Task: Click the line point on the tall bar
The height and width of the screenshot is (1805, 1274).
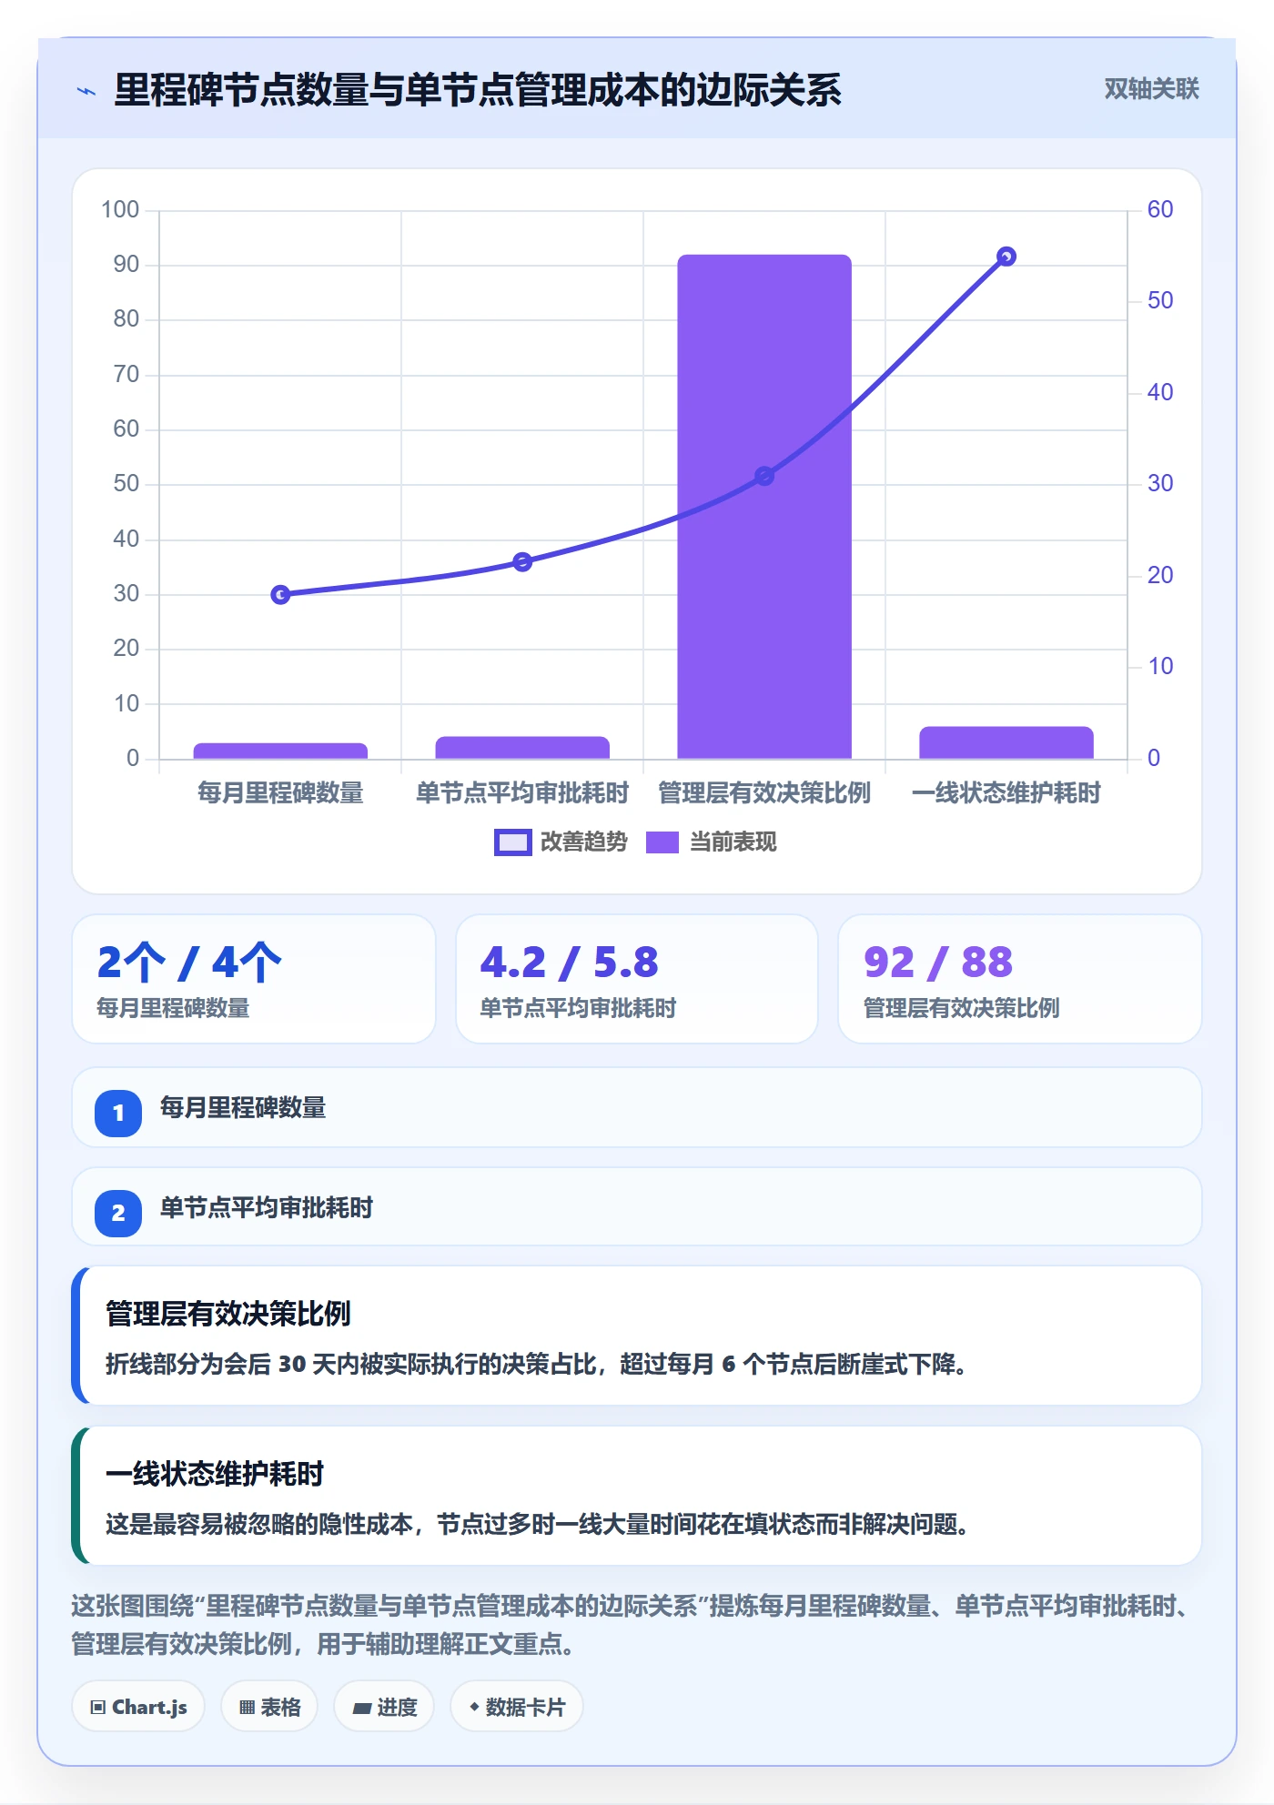Action: tap(764, 476)
